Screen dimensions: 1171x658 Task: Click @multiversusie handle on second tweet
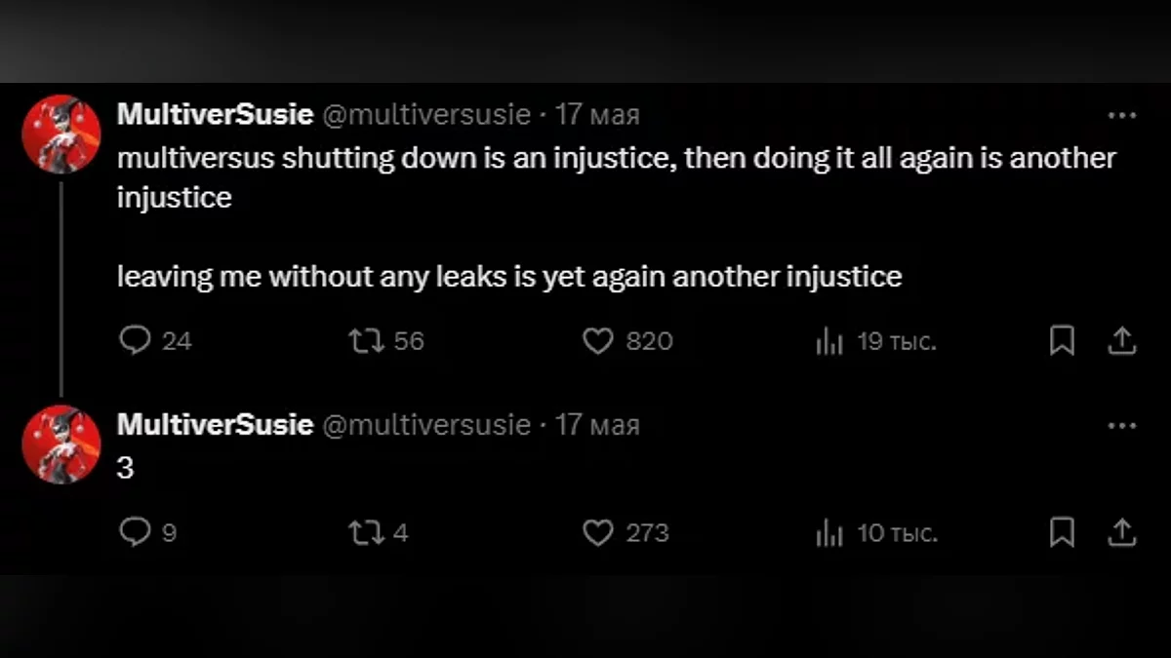(425, 425)
